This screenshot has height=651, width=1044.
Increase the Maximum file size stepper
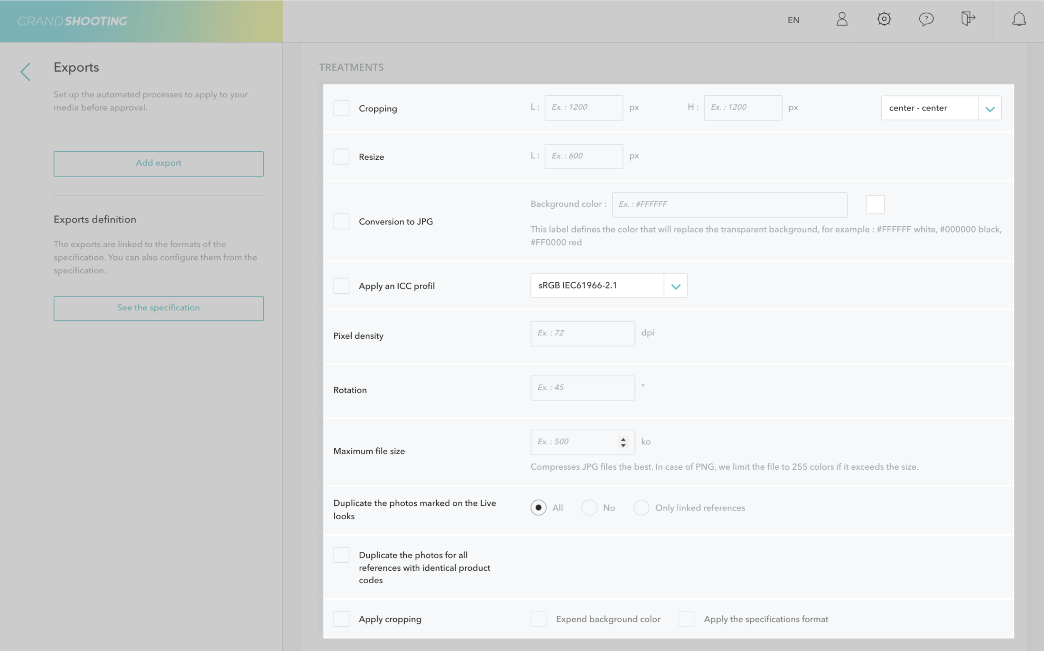(x=623, y=439)
